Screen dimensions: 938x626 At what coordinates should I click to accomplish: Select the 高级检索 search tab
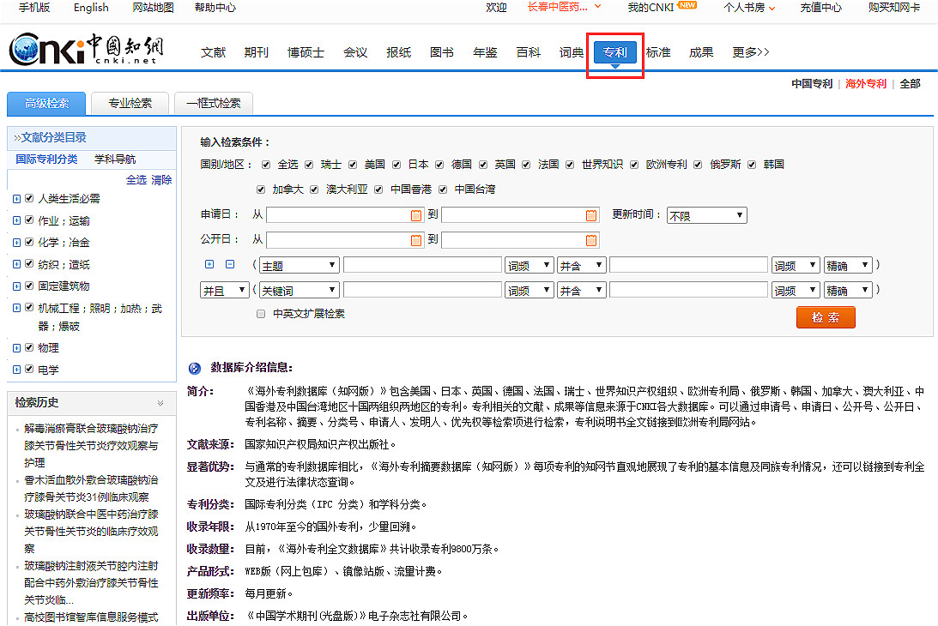(x=46, y=104)
